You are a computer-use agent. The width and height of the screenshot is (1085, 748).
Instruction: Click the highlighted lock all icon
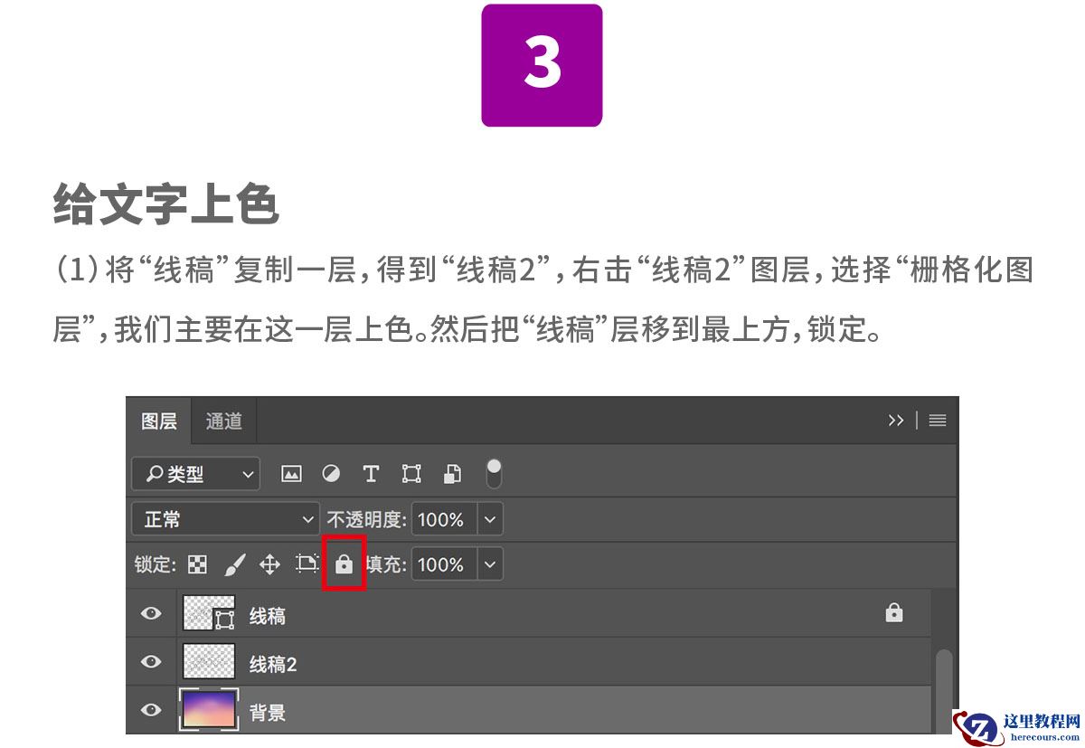tap(344, 563)
